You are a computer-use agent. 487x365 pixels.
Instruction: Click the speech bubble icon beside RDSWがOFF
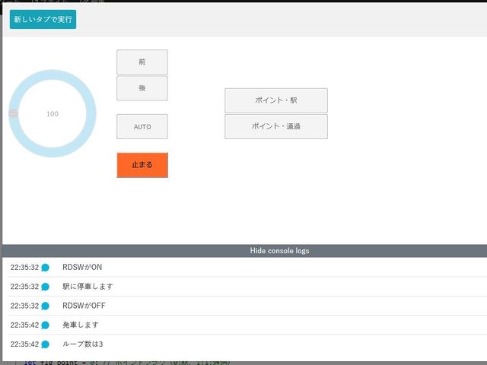pyautogui.click(x=46, y=306)
